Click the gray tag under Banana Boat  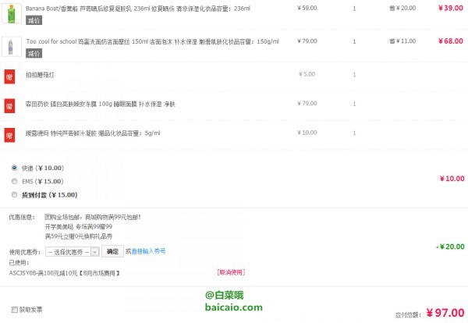(34, 20)
